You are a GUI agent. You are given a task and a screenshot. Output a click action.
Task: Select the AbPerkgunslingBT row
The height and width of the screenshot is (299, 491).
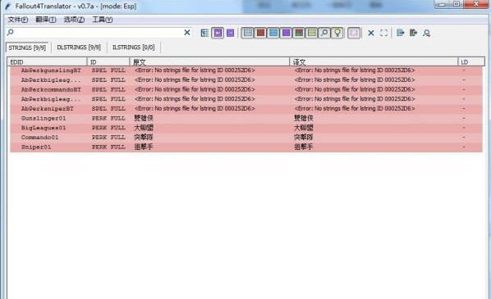point(246,70)
